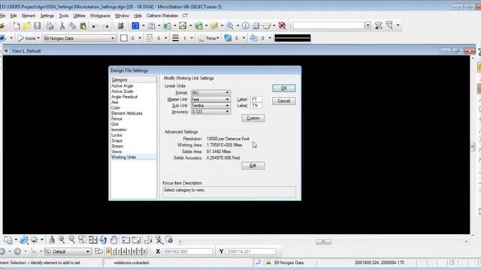This screenshot has width=481, height=270.
Task: Open the Master Unit dropdown
Action: pos(210,99)
